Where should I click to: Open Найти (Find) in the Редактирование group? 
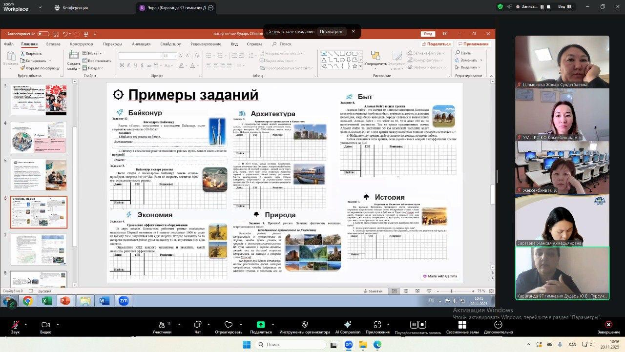point(465,52)
